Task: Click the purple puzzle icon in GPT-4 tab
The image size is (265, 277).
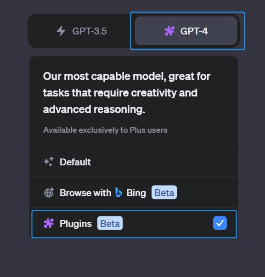Action: 169,31
